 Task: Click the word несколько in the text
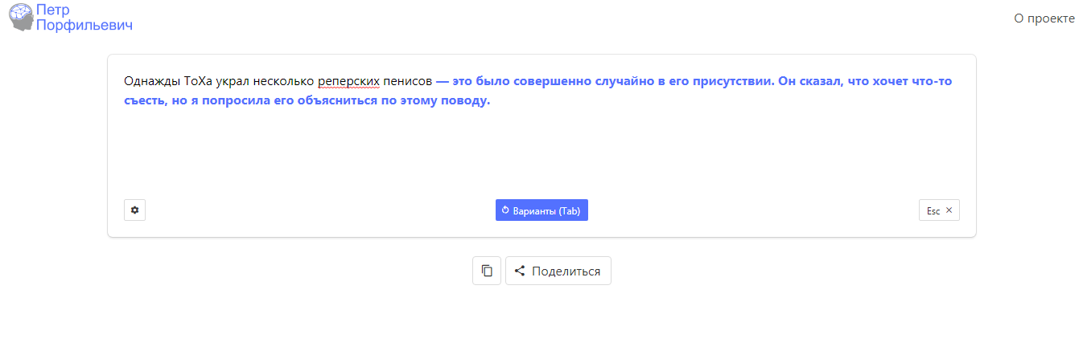(x=282, y=82)
